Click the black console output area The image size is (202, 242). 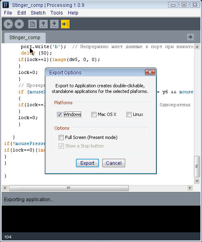(101, 219)
